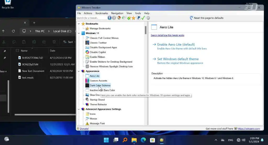Select Disable Copilot in the tree
This screenshot has width=268, height=145.
[98, 52]
